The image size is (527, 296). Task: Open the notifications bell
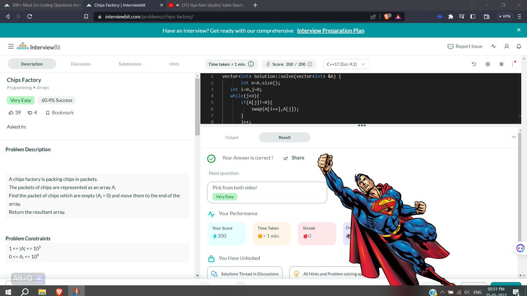[x=518, y=46]
